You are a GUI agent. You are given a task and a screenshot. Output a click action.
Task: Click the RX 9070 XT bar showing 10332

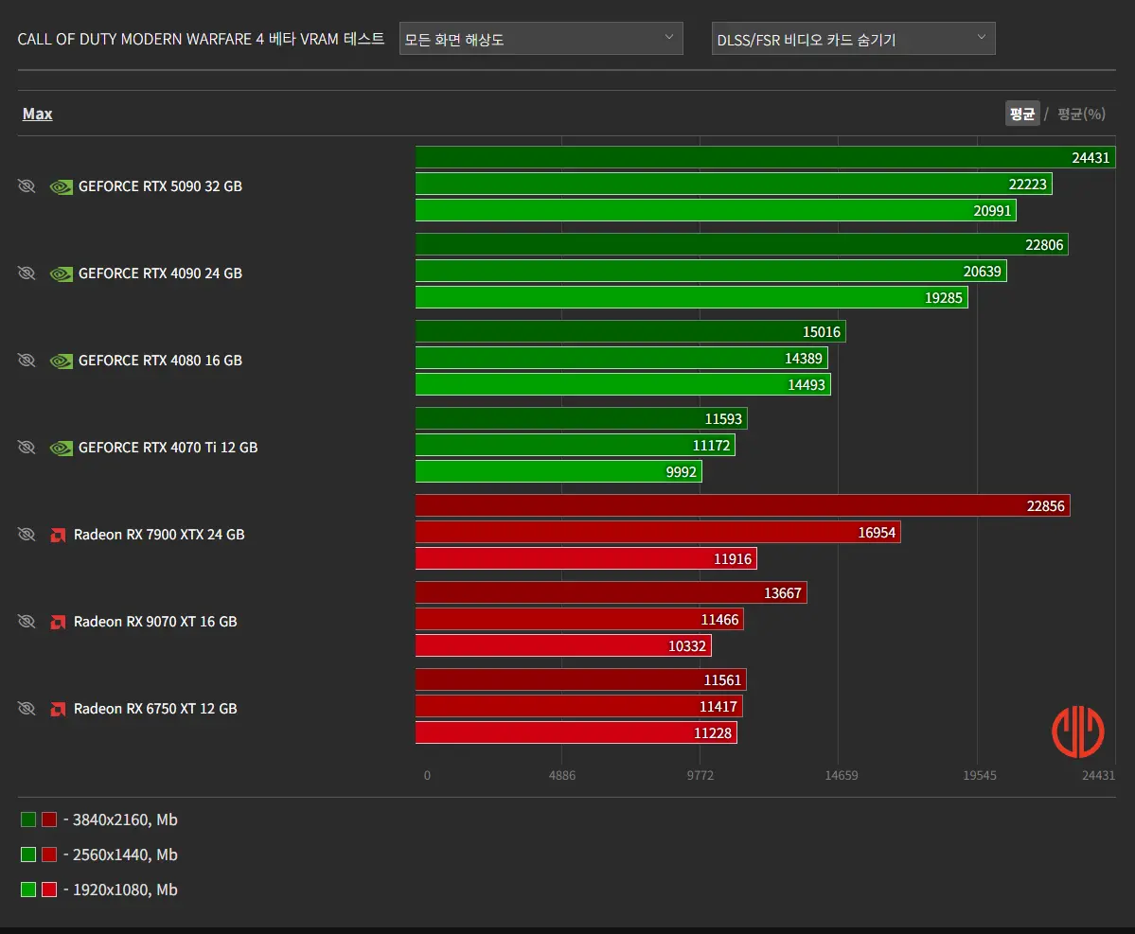pos(563,645)
